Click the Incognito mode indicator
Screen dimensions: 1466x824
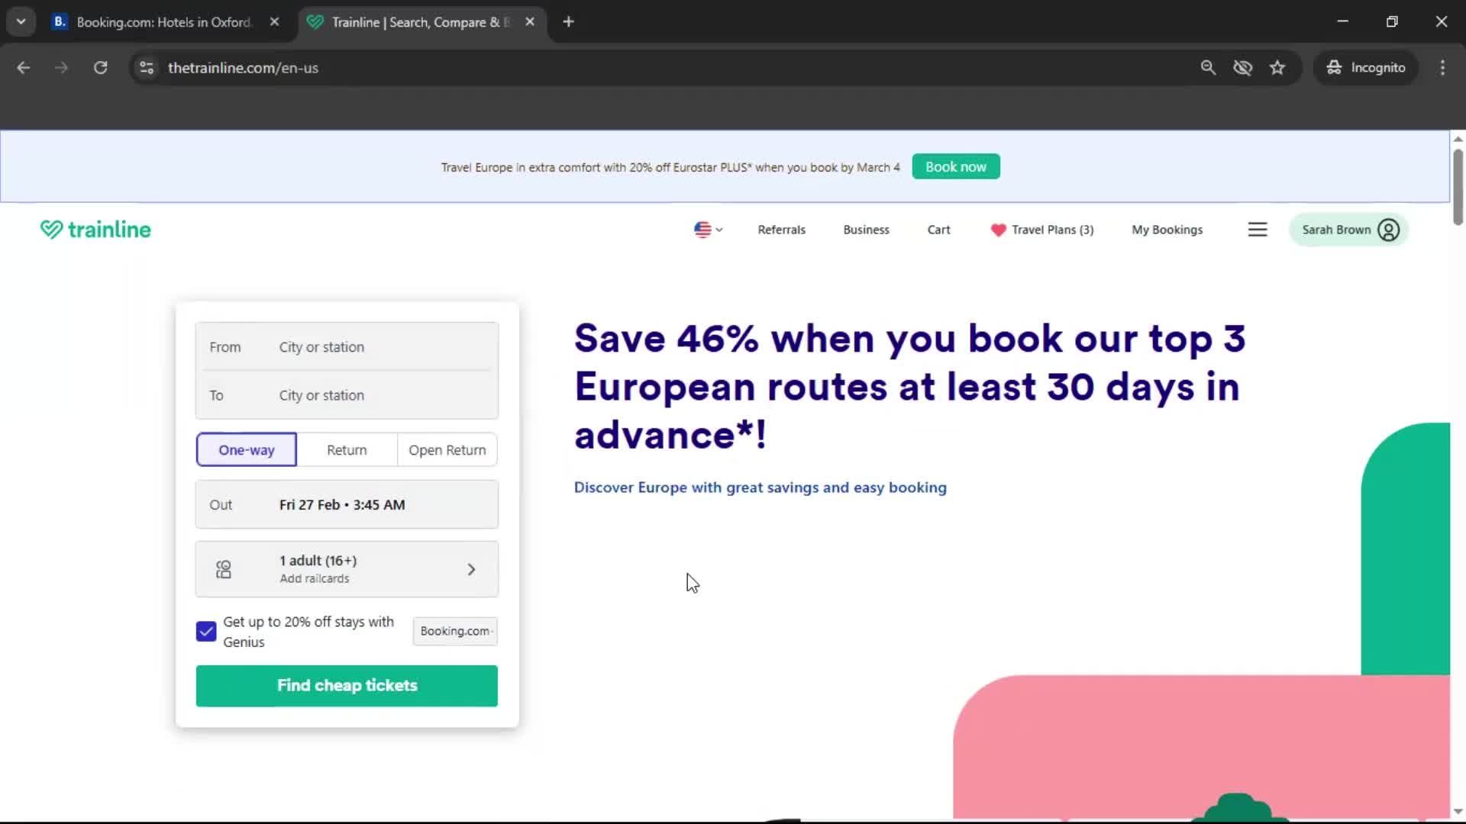coord(1366,67)
